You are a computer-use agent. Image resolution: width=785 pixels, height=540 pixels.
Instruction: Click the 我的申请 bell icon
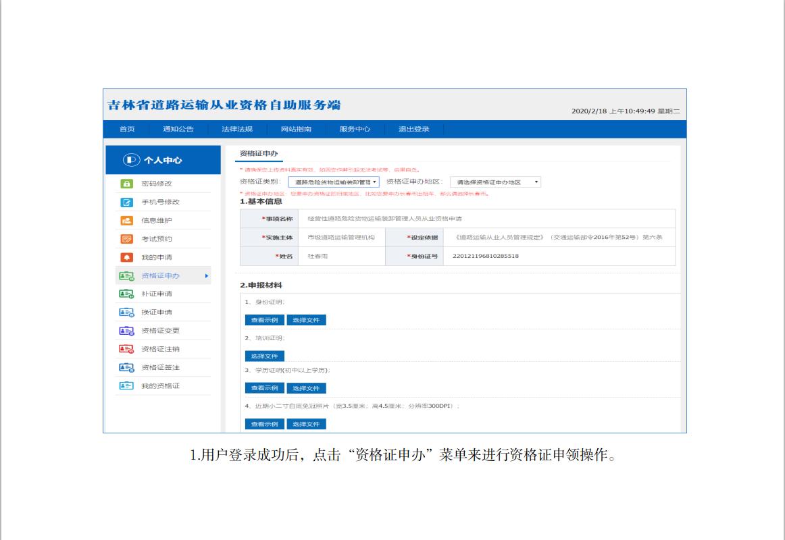pos(126,257)
